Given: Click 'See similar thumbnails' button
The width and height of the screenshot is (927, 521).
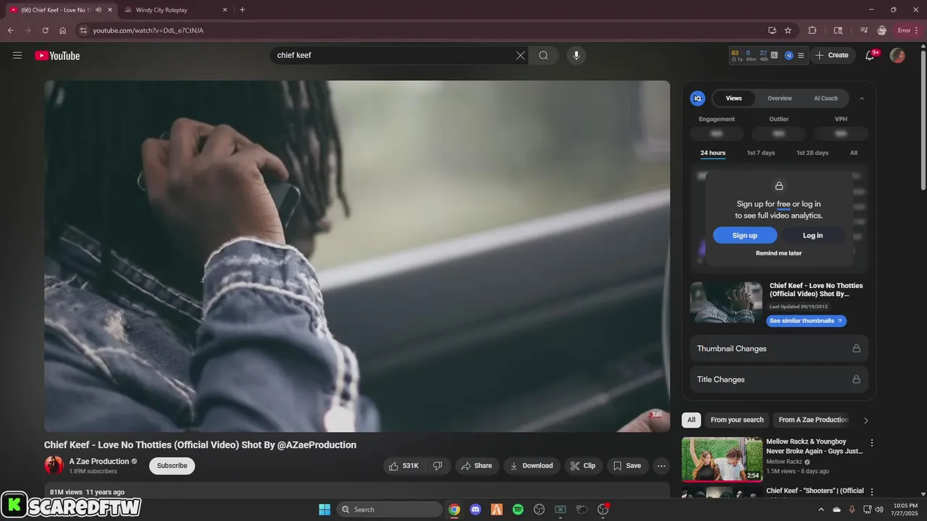Looking at the screenshot, I should click(x=806, y=321).
